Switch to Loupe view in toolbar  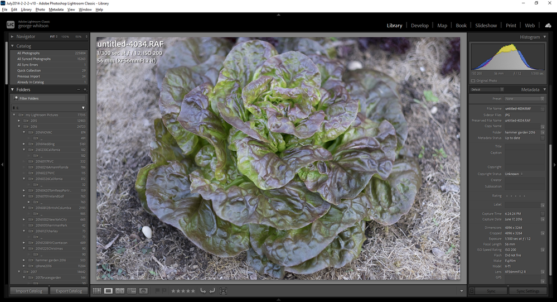coord(108,291)
